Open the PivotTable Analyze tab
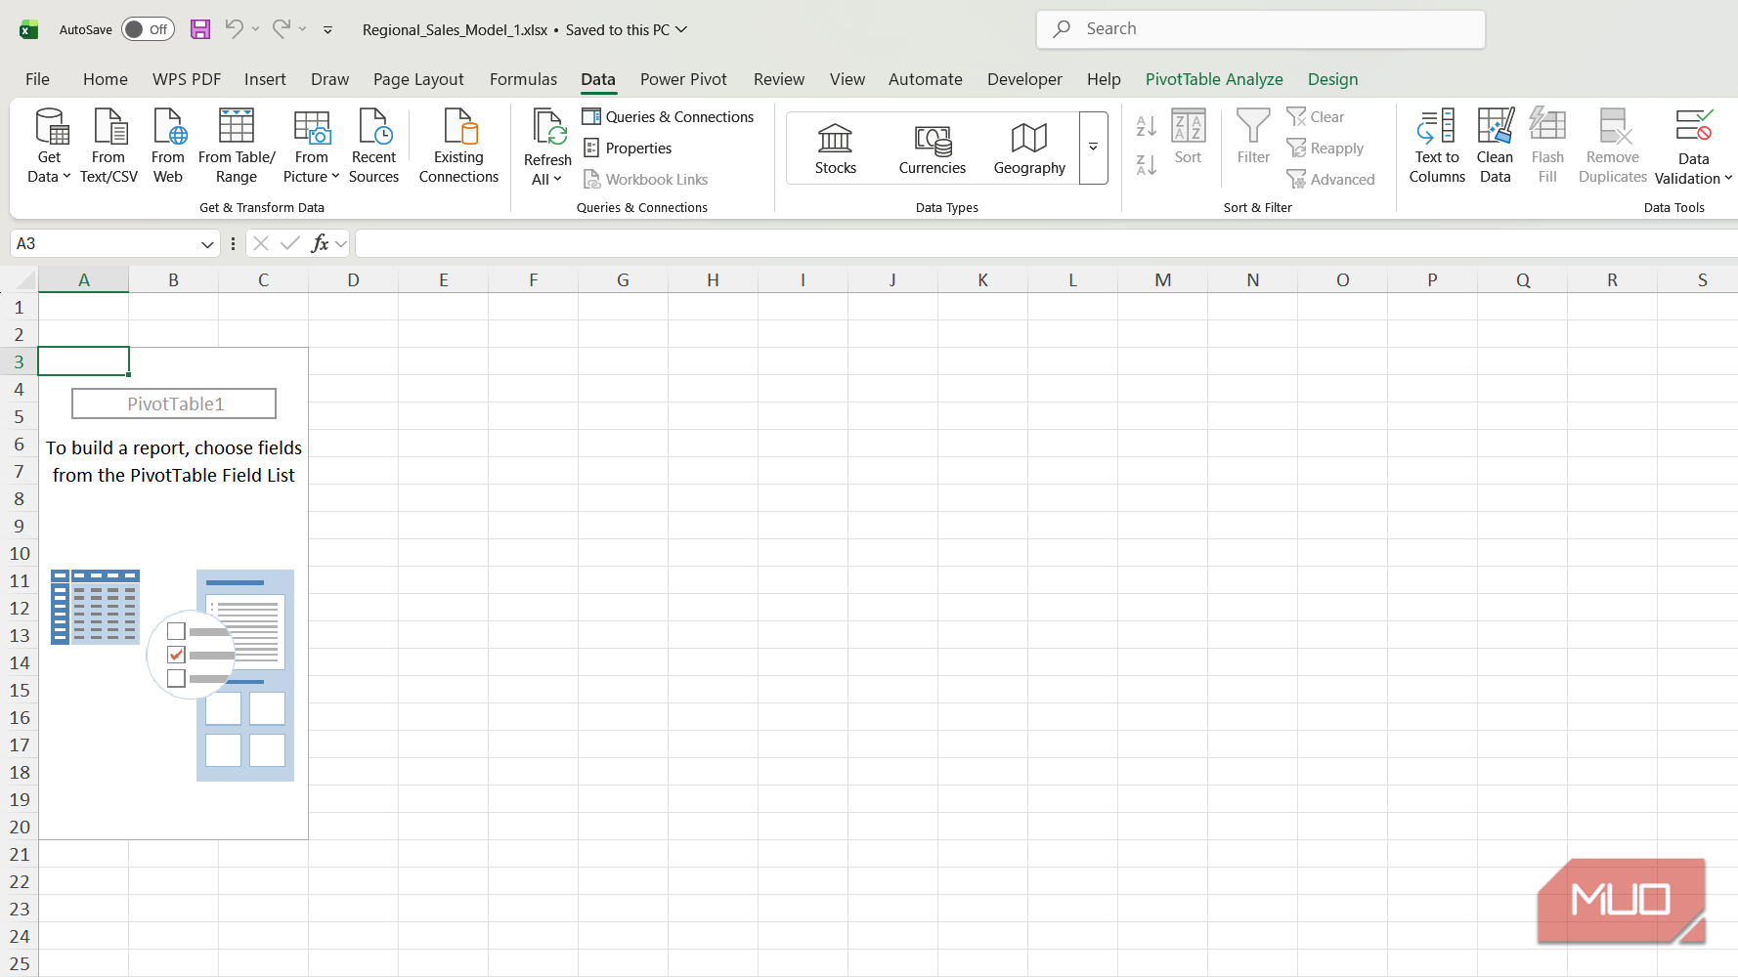Screen dimensions: 1738x977 (x=1214, y=79)
